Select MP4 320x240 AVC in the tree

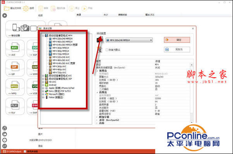point(61,57)
